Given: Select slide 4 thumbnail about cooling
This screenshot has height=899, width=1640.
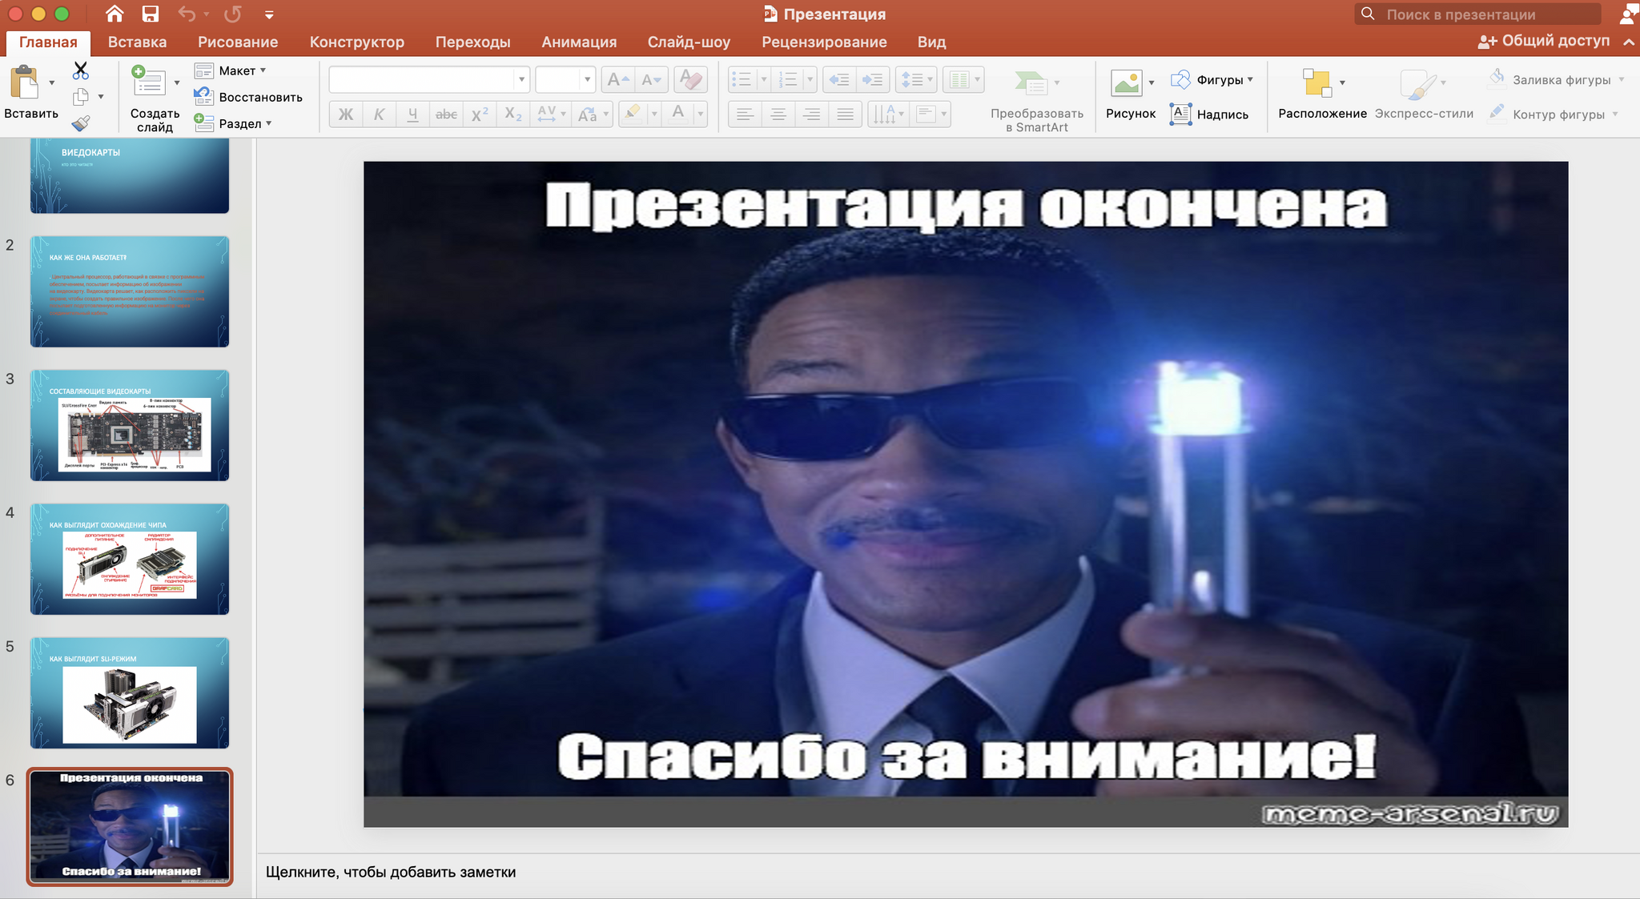Looking at the screenshot, I should (x=130, y=559).
